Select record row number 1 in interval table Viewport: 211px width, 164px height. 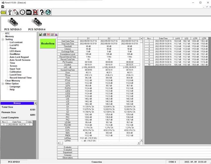[x=176, y=41]
